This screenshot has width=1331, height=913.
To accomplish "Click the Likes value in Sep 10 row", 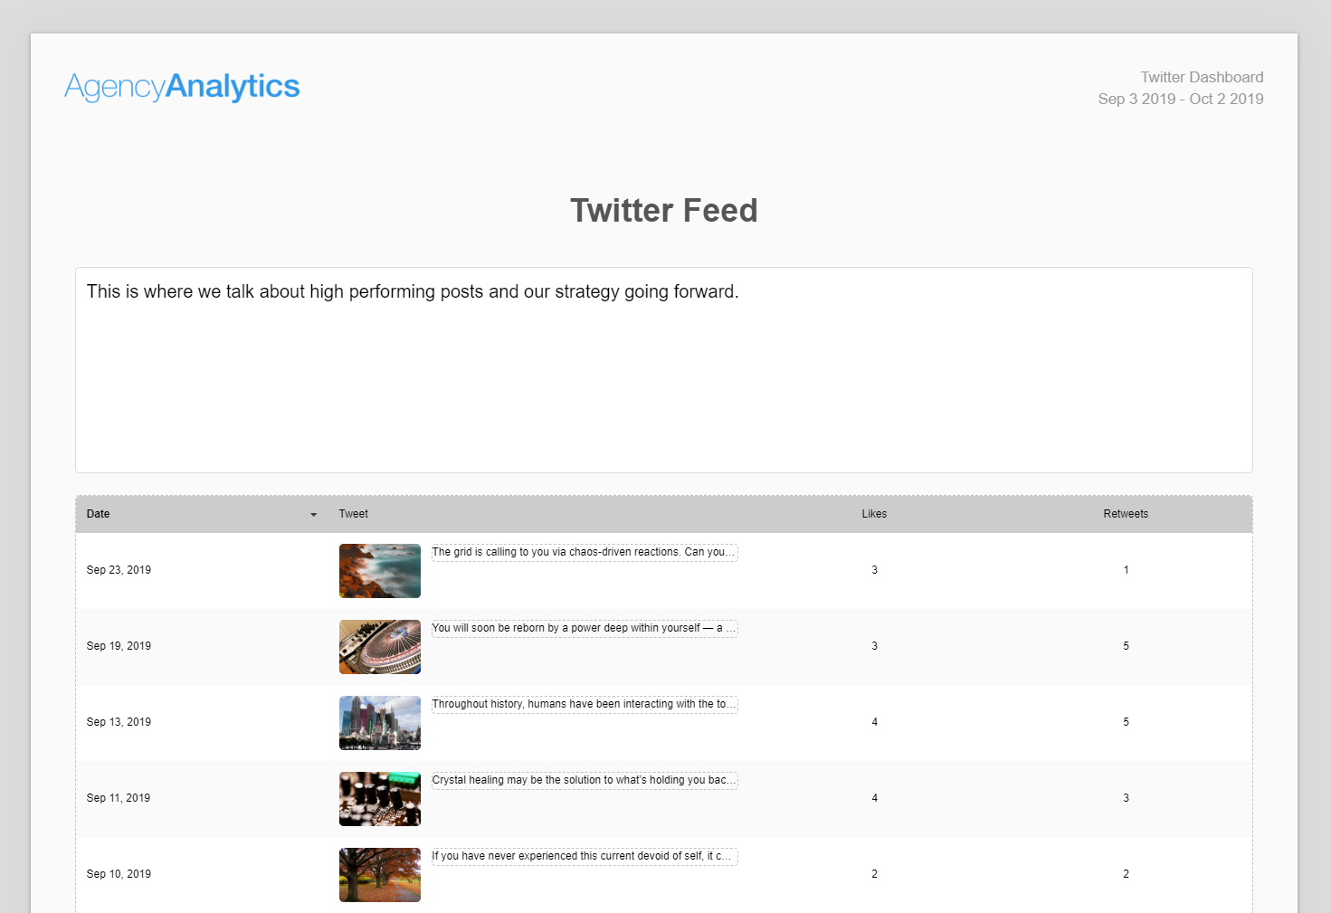I will click(x=874, y=874).
